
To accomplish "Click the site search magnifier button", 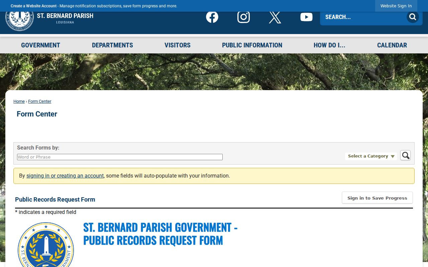I will tap(413, 17).
